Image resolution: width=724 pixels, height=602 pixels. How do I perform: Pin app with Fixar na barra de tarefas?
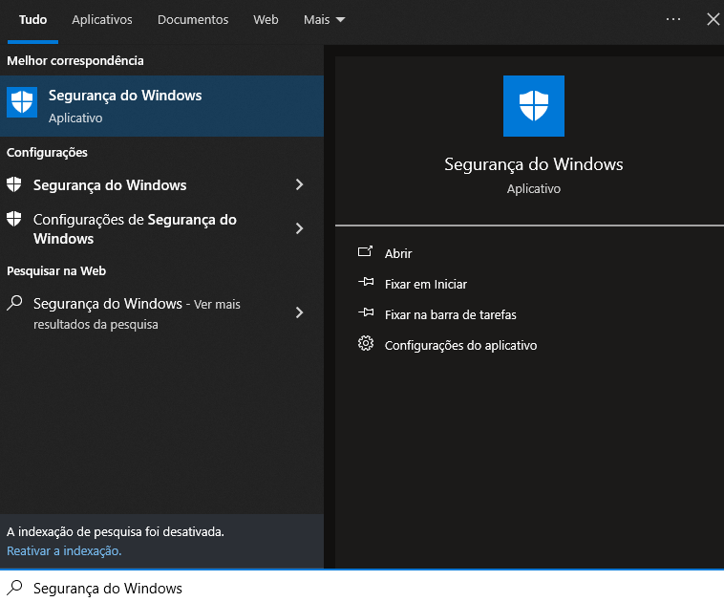point(450,314)
